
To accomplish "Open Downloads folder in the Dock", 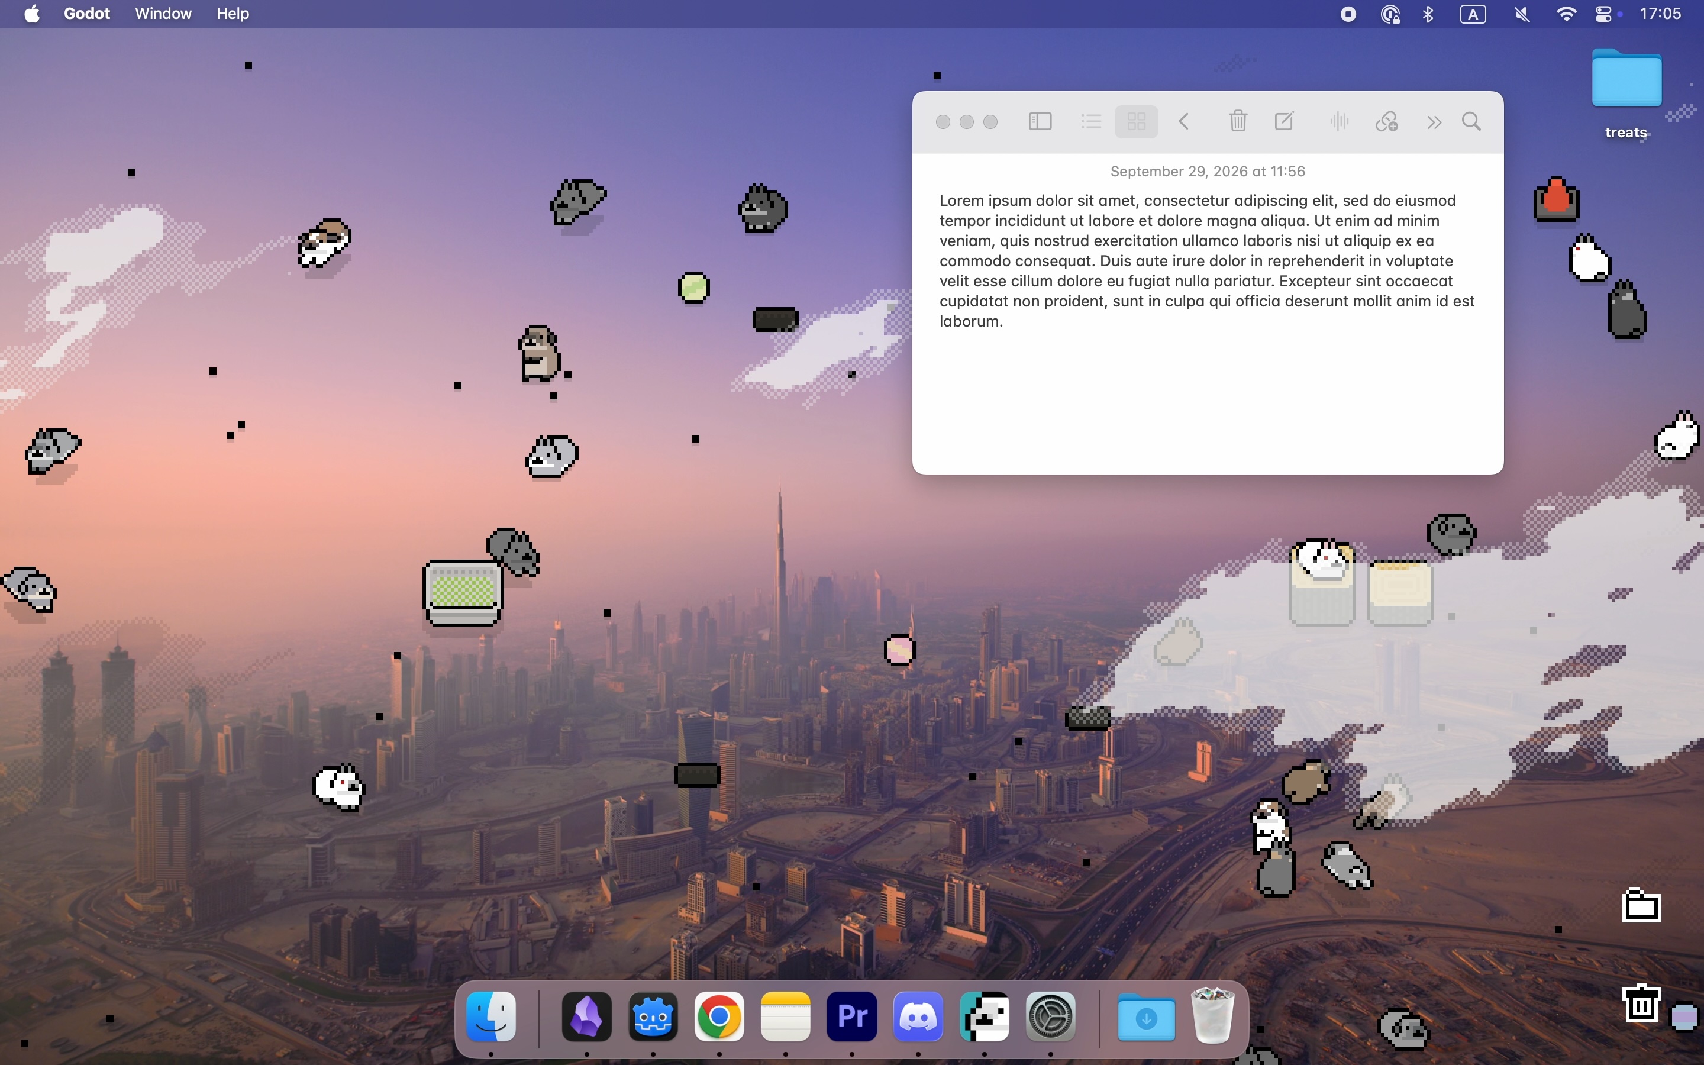I will pyautogui.click(x=1146, y=1016).
